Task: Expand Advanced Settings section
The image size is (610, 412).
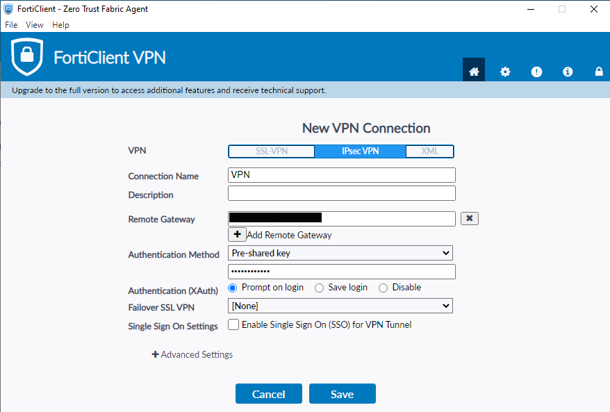Action: 192,354
